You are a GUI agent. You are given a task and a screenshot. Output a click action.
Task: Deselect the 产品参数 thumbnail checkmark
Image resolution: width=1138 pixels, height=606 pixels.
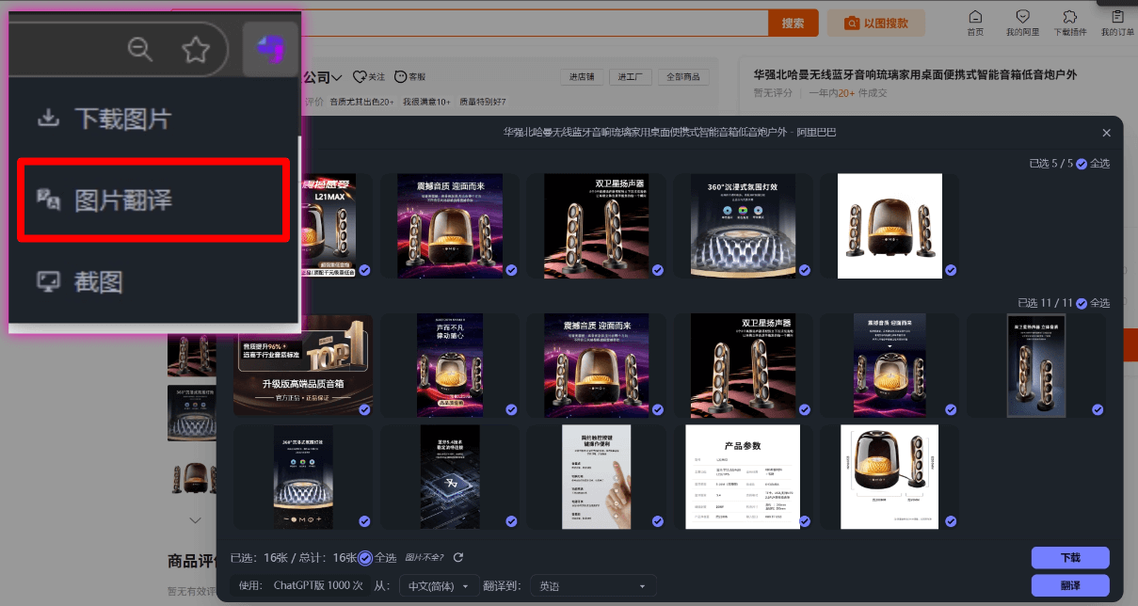pos(804,520)
